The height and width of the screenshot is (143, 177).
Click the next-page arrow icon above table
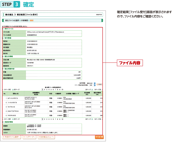(92, 90)
